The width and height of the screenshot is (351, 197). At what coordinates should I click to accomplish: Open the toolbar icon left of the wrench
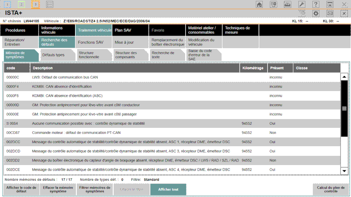tap(288, 4)
